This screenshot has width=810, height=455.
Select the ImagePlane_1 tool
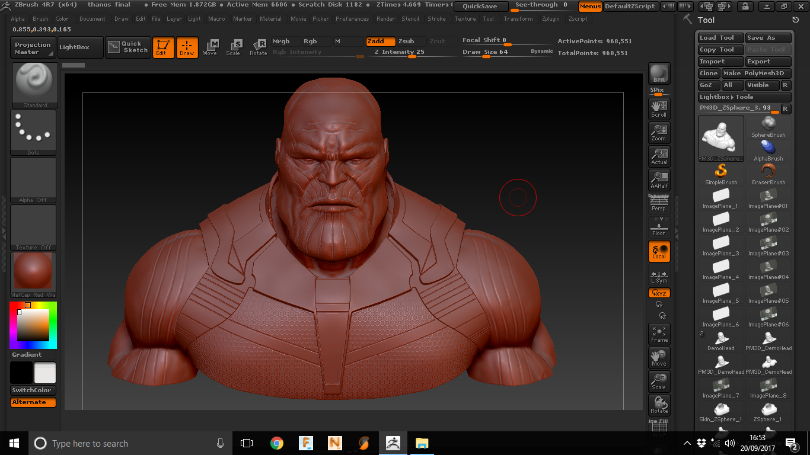click(721, 198)
